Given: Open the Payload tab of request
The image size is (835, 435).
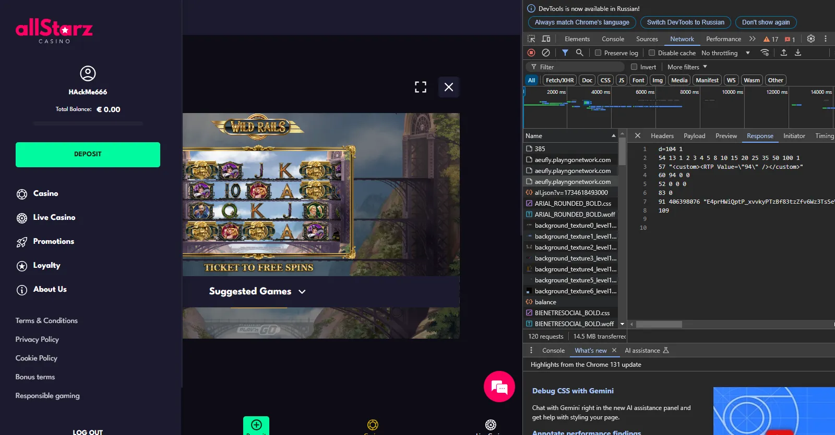Looking at the screenshot, I should click(x=695, y=136).
